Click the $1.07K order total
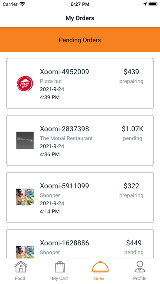160x284 pixels. click(x=133, y=129)
